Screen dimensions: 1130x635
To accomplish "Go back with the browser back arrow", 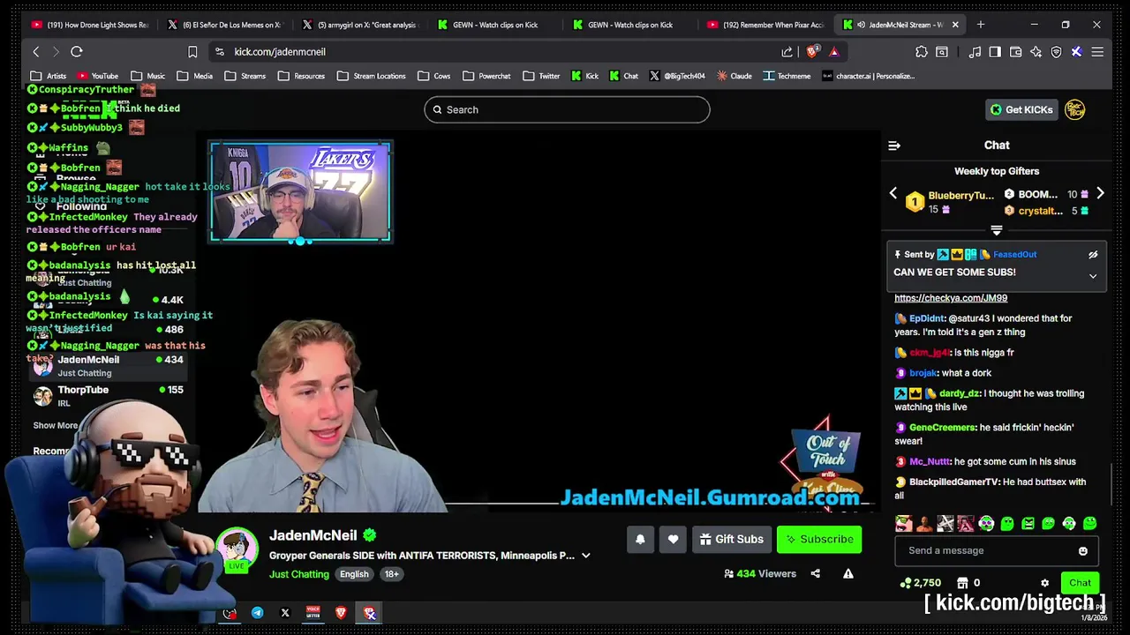I will point(36,52).
